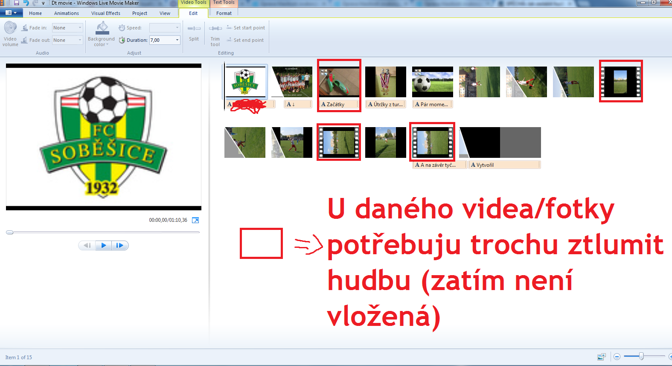The height and width of the screenshot is (366, 672).
Task: Select the black credits clip at the end
Action: tap(500, 142)
